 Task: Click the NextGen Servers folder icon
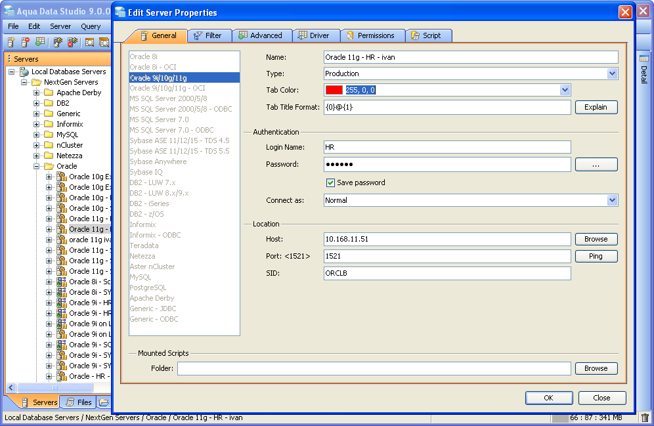tap(37, 82)
